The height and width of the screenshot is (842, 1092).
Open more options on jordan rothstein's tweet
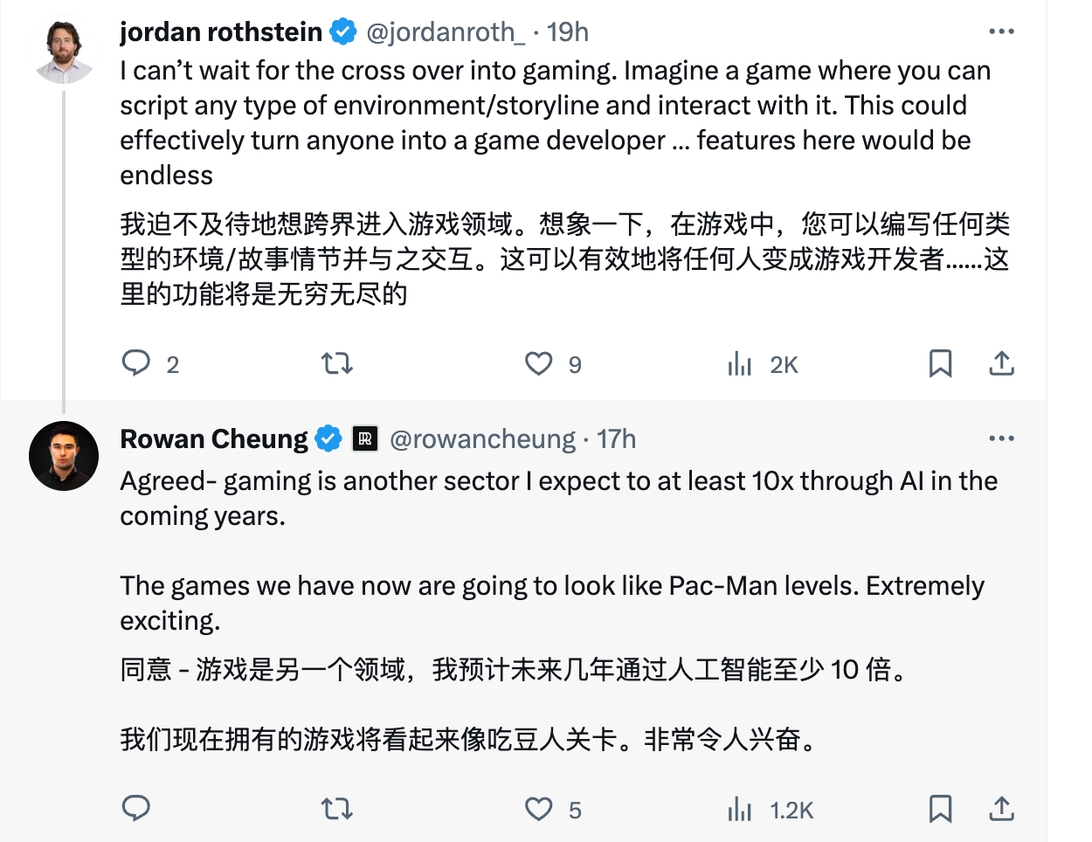[x=1001, y=31]
